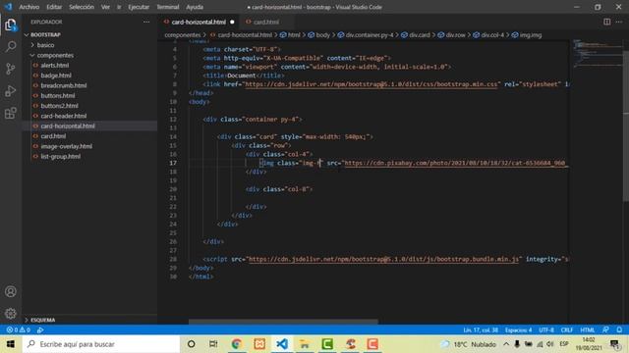
Task: Switch to Visual Studio Code taskbar icon
Action: [x=282, y=344]
